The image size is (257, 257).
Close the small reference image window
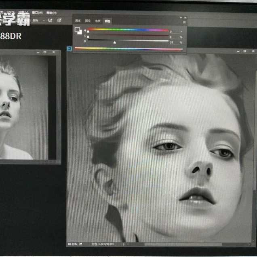(x=54, y=52)
